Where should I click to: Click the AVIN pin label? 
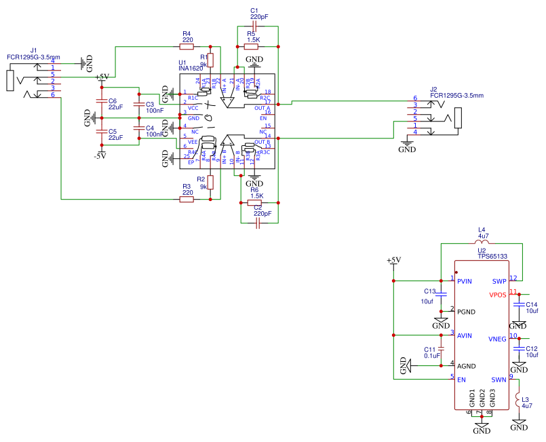pyautogui.click(x=465, y=335)
